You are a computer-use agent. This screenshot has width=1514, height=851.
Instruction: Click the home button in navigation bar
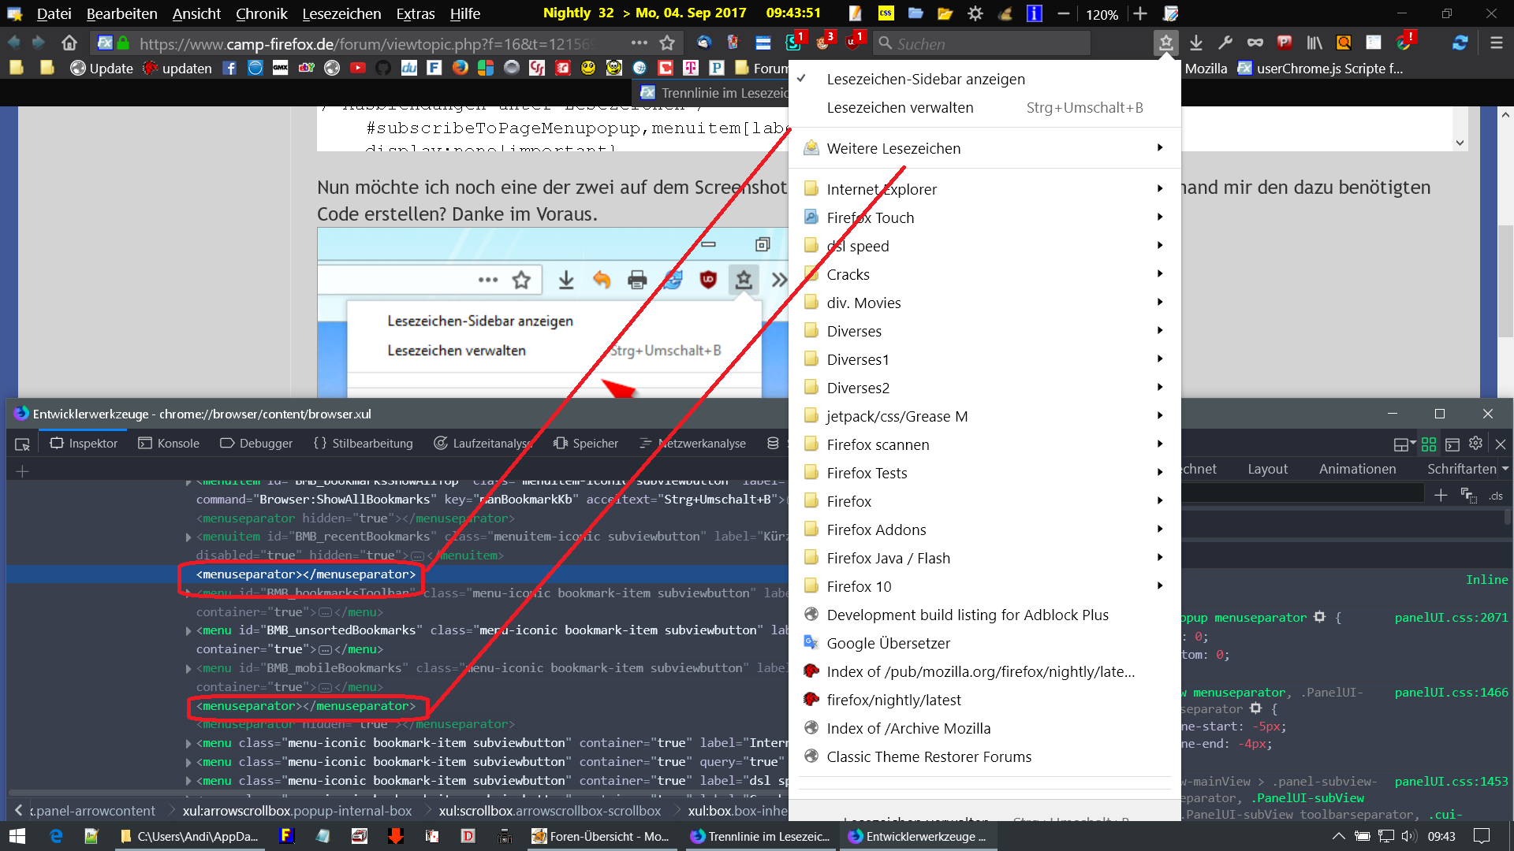pos(69,43)
